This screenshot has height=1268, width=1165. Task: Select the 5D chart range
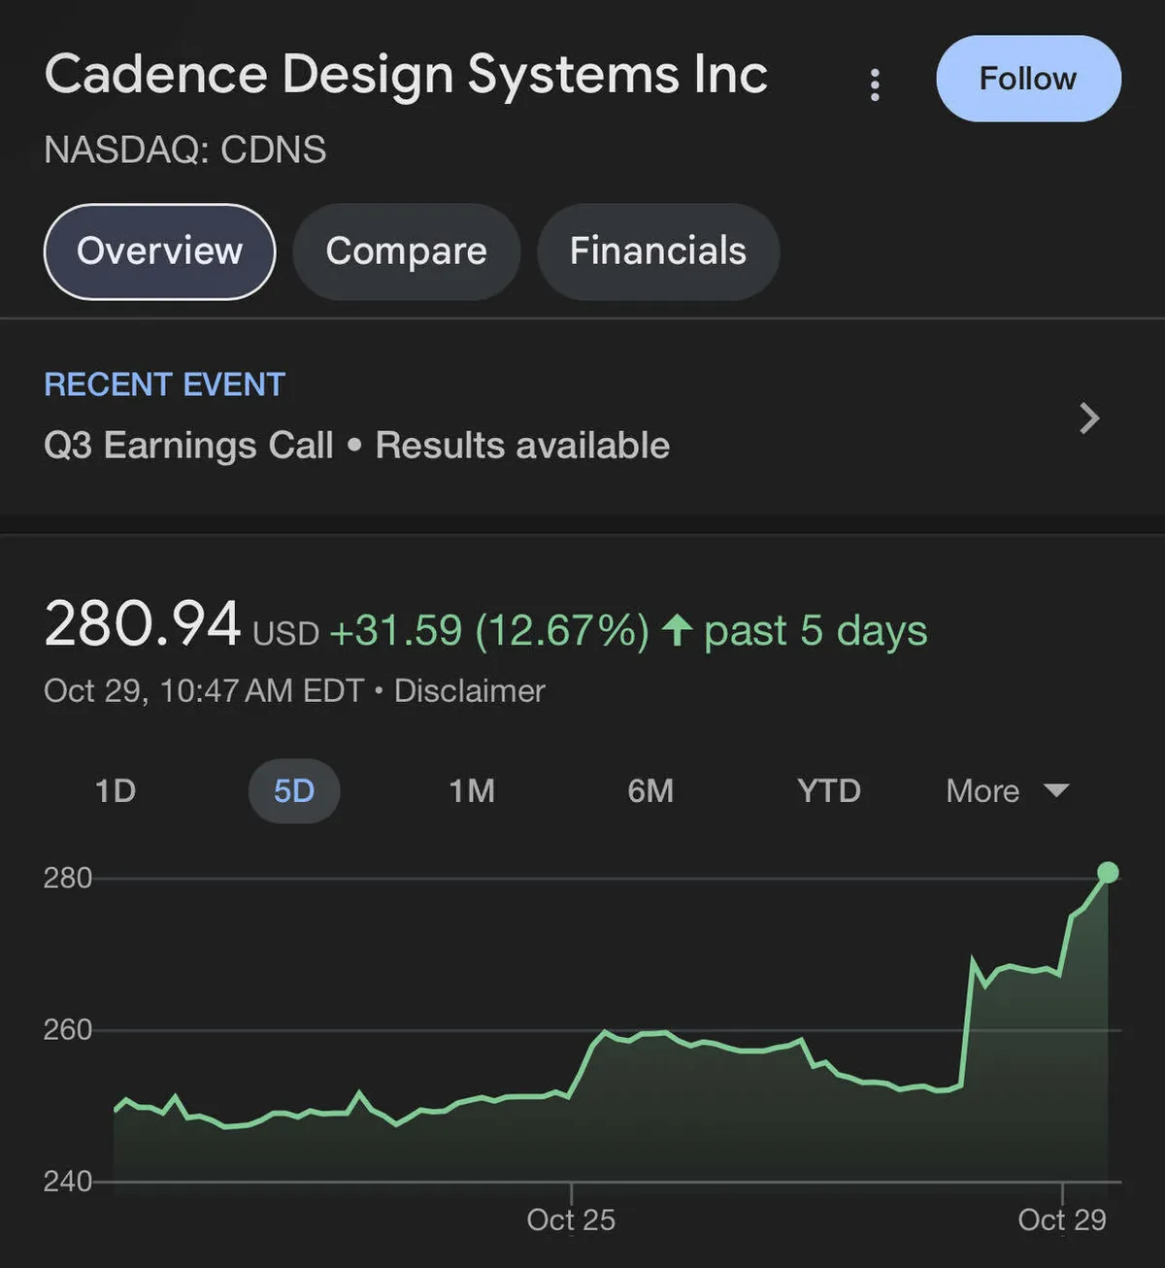click(x=294, y=791)
